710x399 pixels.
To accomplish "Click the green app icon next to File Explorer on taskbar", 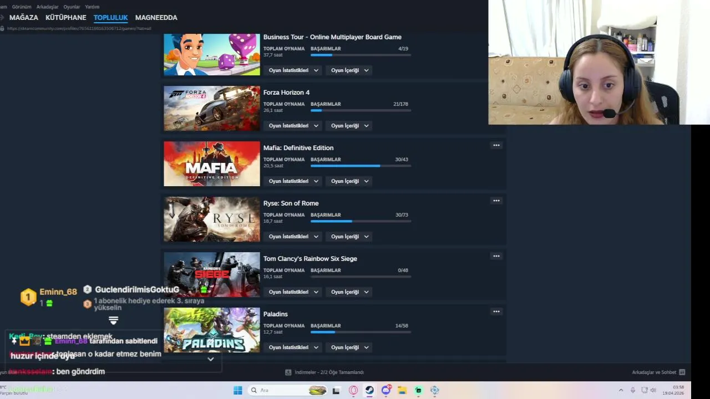I will pos(418,390).
